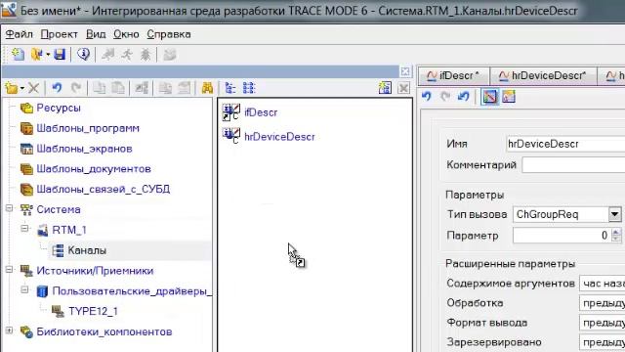Select the Каналы group
This screenshot has width=625, height=352.
87,250
